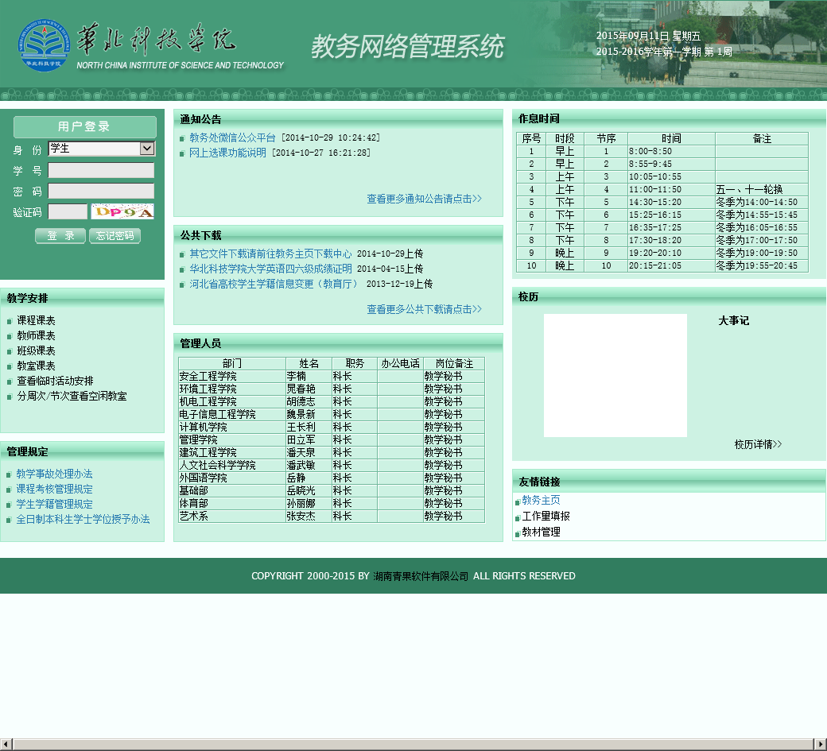The width and height of the screenshot is (827, 751).
Task: Open 教师课表 teacher schedule
Action: point(36,335)
